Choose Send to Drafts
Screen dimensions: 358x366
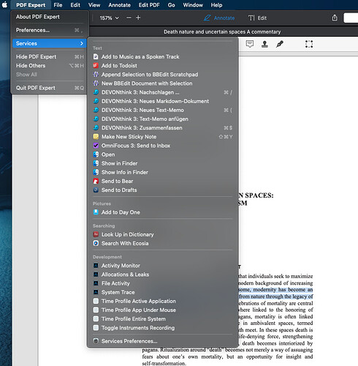point(163,190)
